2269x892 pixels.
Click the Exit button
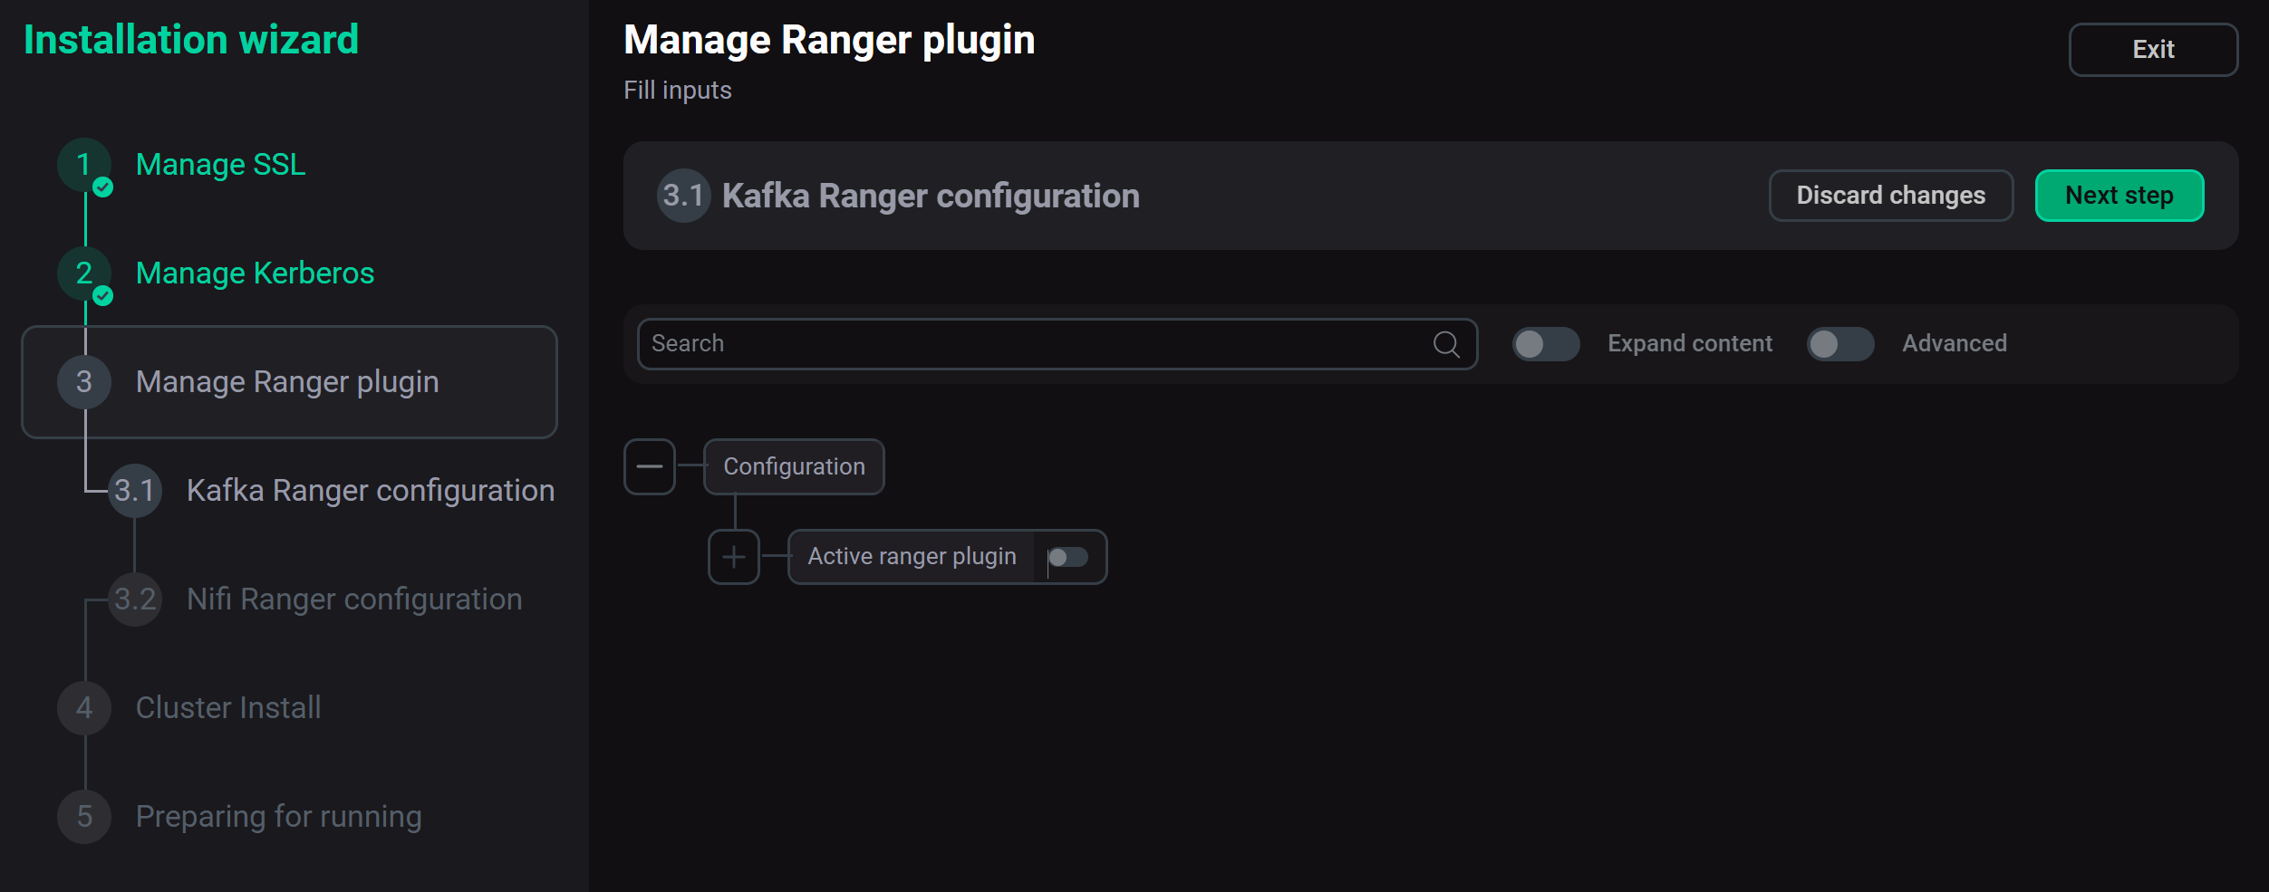point(2153,50)
